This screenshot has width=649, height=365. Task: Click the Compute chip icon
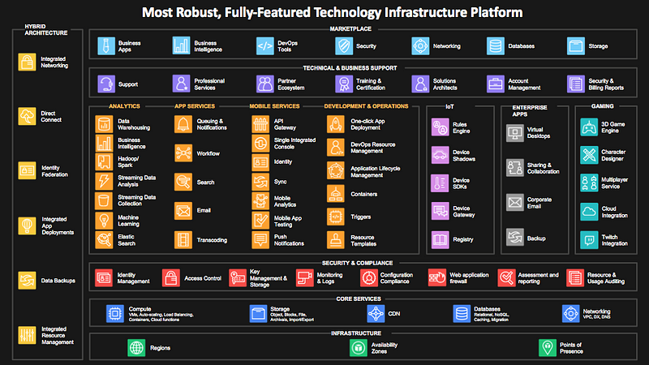coord(114,314)
